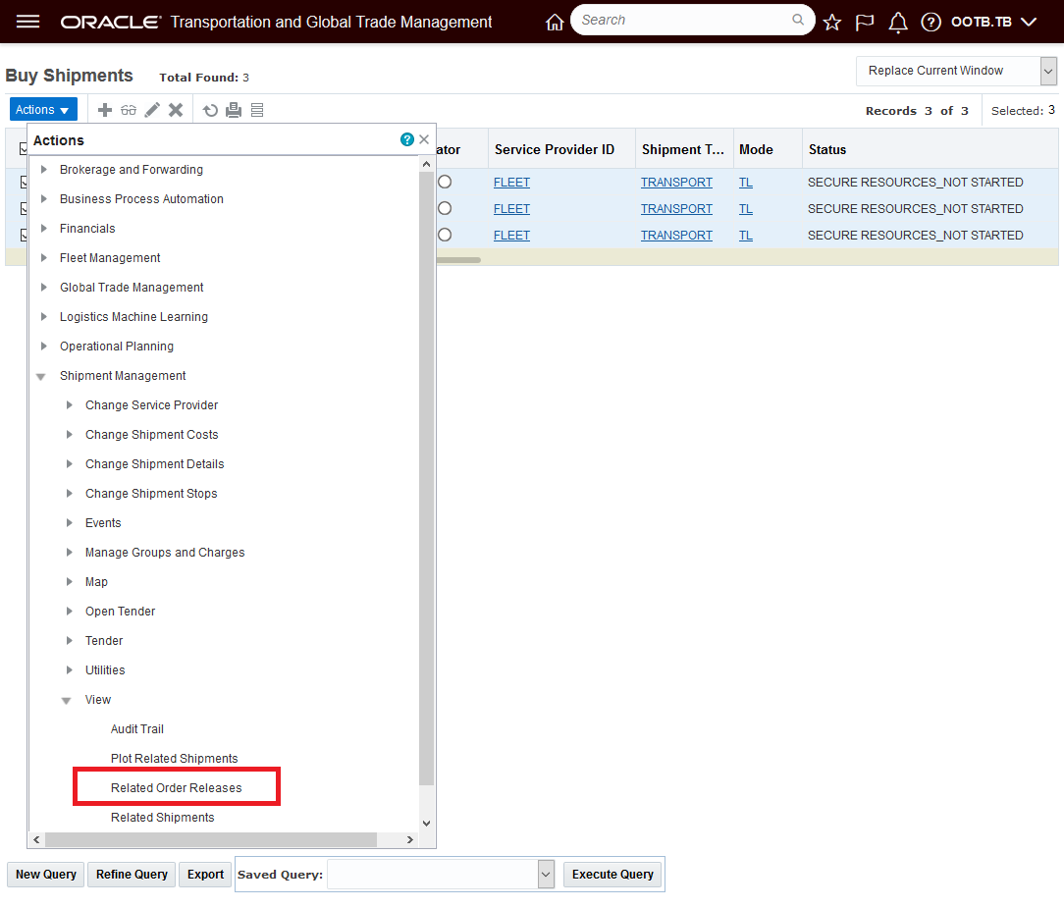Select radio button in third FLEET row
The width and height of the screenshot is (1064, 908).
pos(445,235)
